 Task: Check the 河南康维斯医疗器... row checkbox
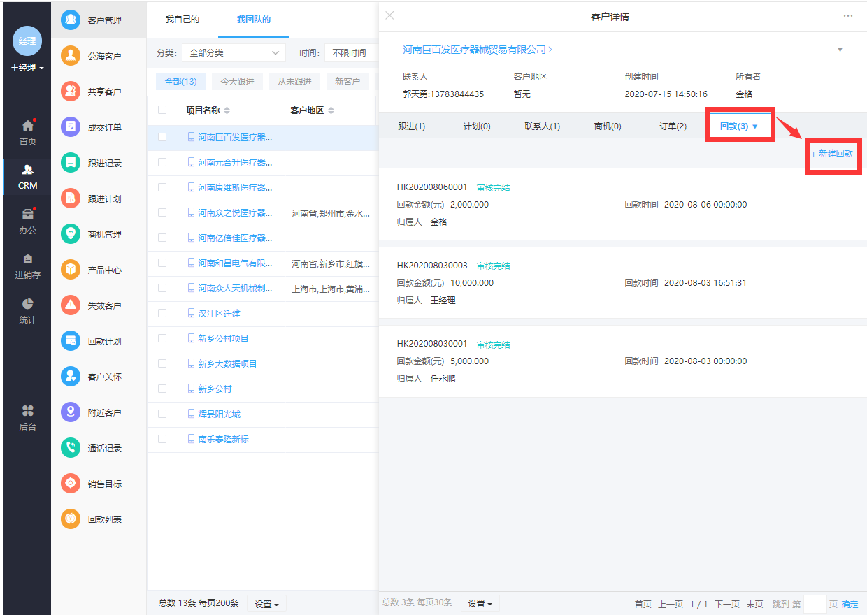pos(162,187)
